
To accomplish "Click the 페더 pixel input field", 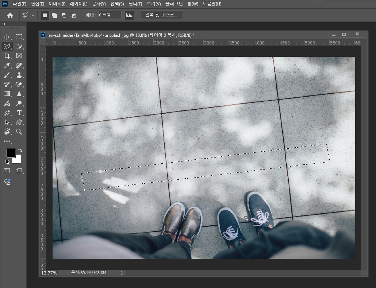I will click(x=110, y=15).
